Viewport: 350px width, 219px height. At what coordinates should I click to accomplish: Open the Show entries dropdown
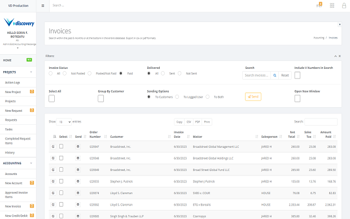64,122
